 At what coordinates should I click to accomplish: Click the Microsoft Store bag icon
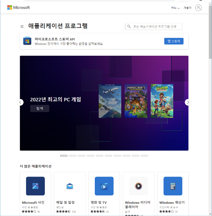27,41
